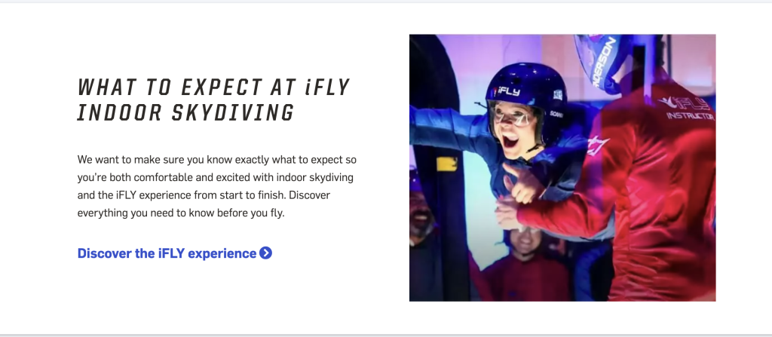
Task: Click the word 'iFLY' in the heading
Action: pos(328,87)
